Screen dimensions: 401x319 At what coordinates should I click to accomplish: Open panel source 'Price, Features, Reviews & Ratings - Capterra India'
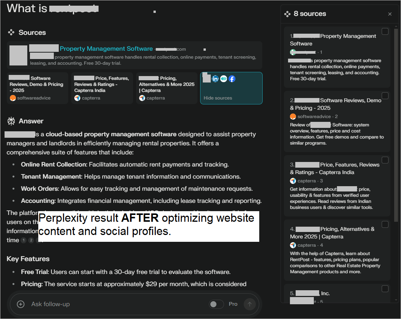(x=335, y=168)
